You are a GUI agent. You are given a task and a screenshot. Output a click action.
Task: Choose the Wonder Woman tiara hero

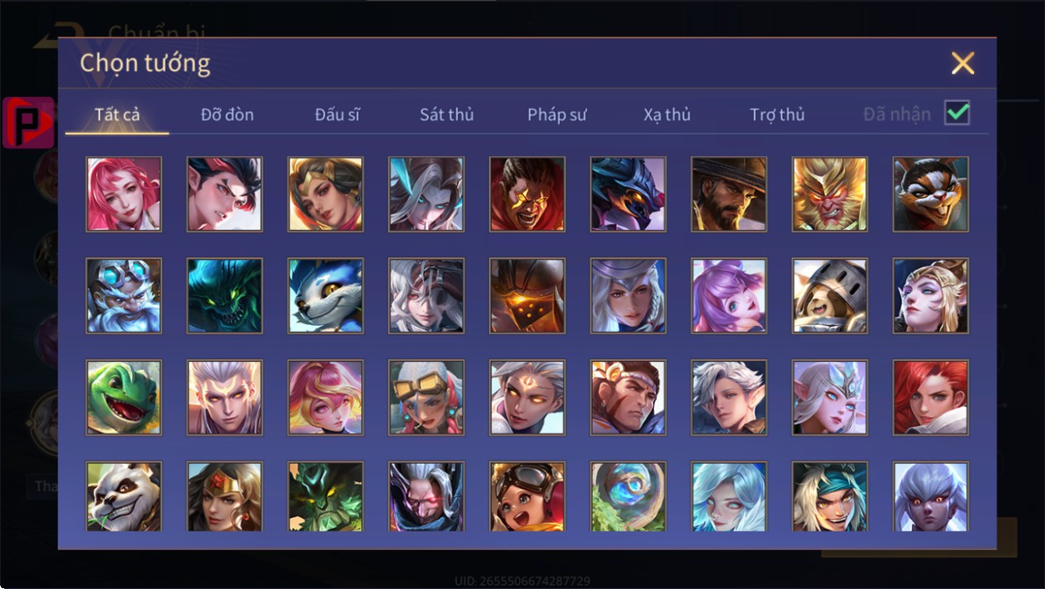225,497
